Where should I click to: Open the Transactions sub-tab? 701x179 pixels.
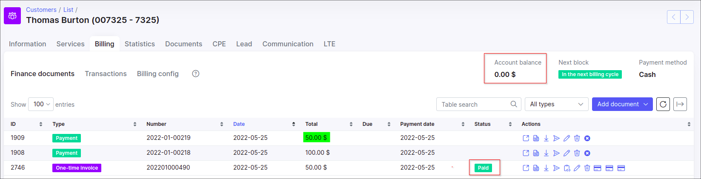[x=106, y=74]
